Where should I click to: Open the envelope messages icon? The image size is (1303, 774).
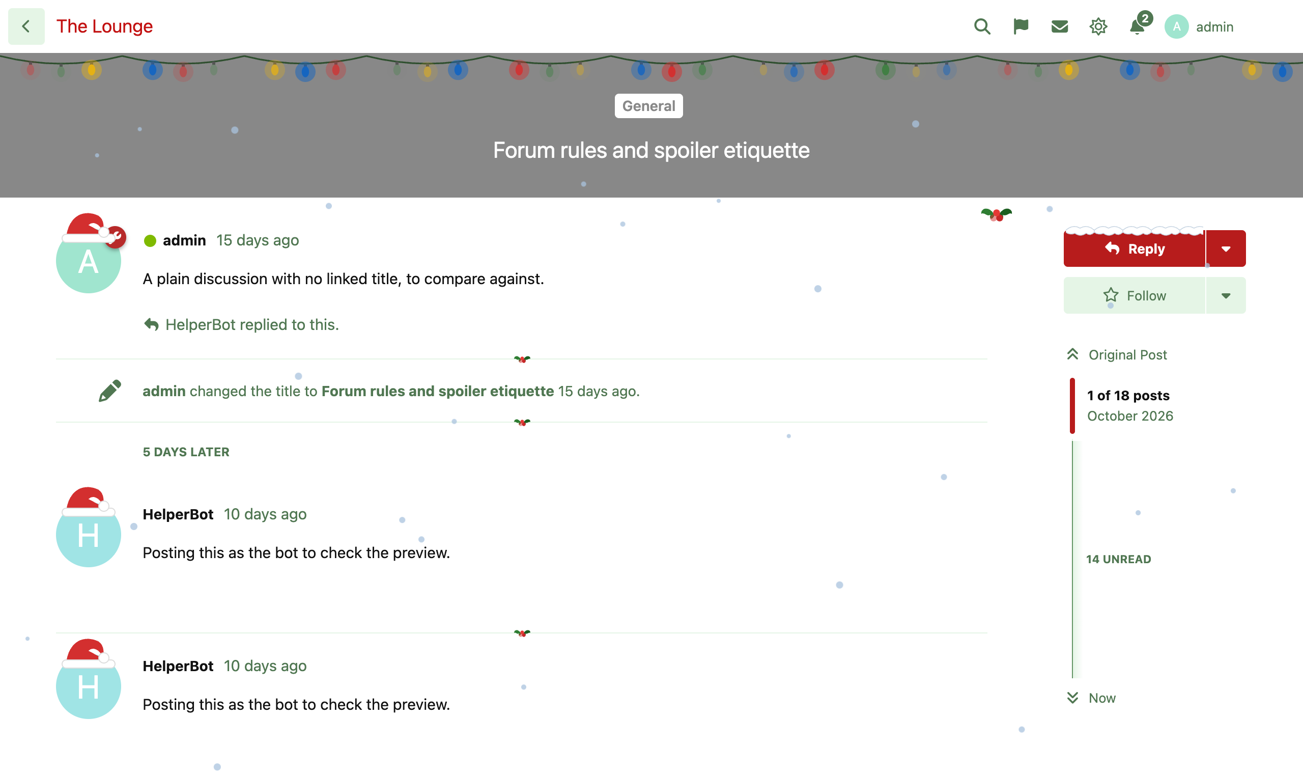click(x=1059, y=26)
